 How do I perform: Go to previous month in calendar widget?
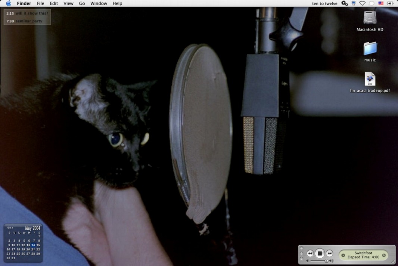pos(8,228)
